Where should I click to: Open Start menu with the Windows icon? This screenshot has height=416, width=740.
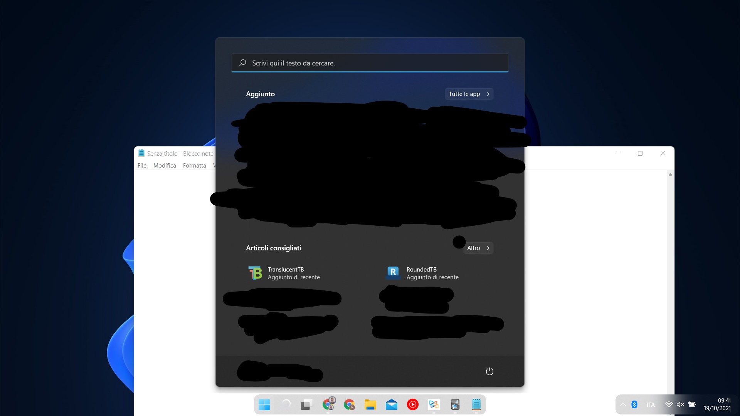click(264, 404)
